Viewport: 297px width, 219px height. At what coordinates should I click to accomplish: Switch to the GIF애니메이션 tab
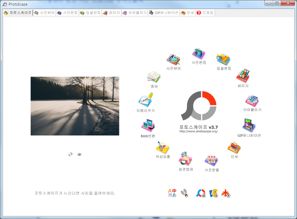coord(164,13)
